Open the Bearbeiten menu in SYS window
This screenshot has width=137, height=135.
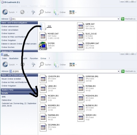coord(14,59)
